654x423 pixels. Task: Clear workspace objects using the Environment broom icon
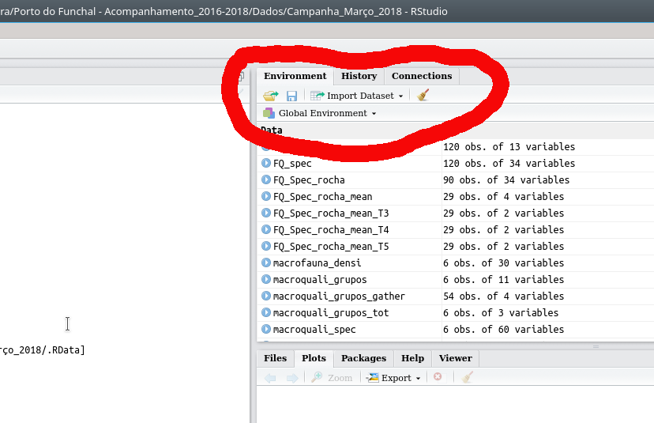tap(423, 95)
